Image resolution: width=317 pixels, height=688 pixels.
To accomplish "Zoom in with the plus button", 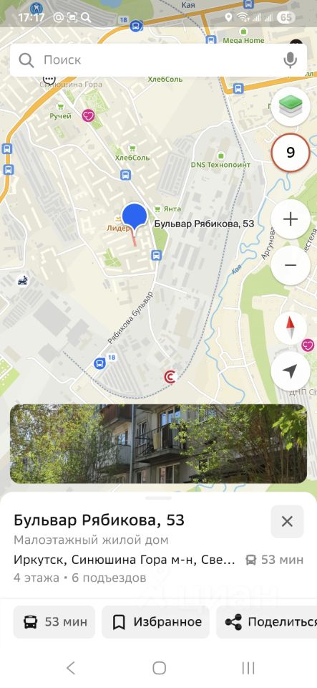I will click(x=291, y=219).
